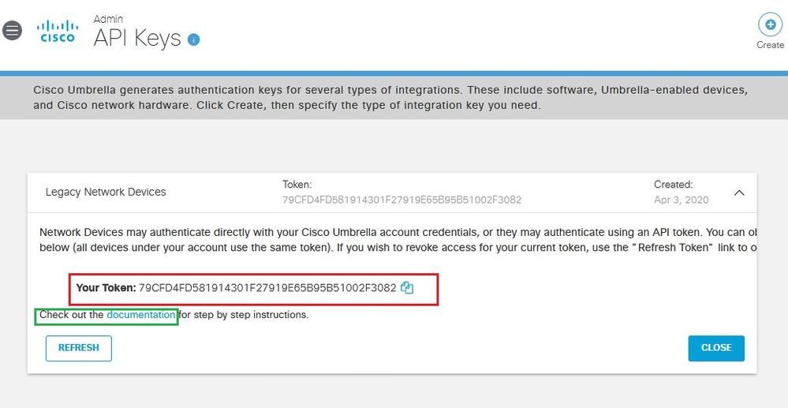This screenshot has width=788, height=408.
Task: Open the documentation link
Action: coord(140,315)
